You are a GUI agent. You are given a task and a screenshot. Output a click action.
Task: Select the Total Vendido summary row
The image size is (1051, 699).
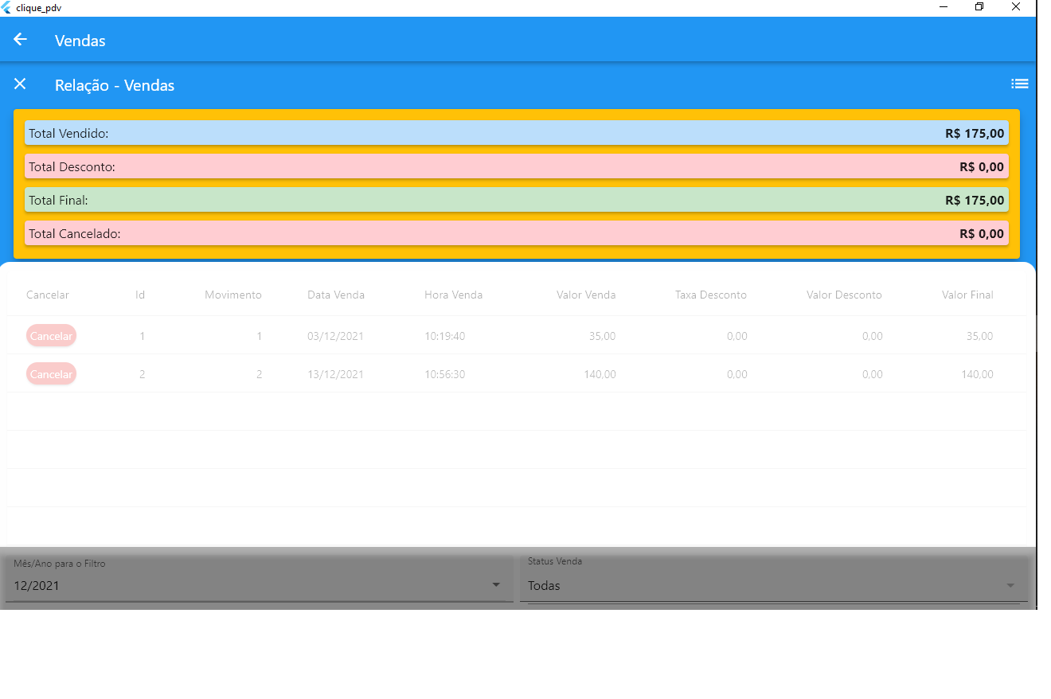[516, 133]
